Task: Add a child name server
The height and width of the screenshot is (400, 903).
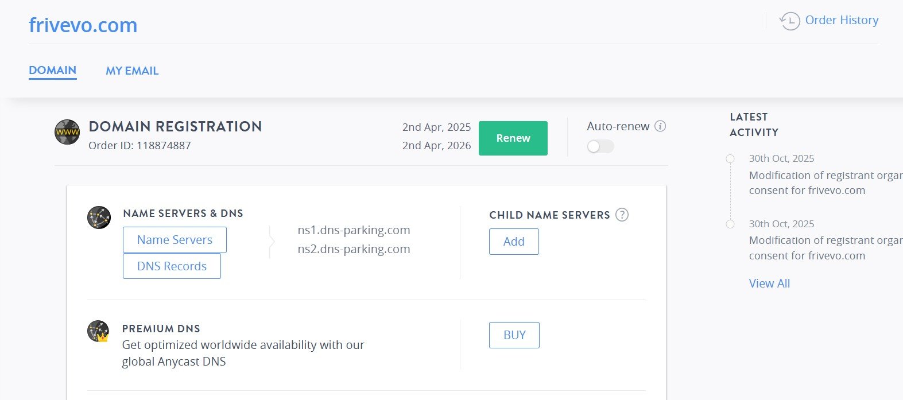Action: tap(514, 242)
